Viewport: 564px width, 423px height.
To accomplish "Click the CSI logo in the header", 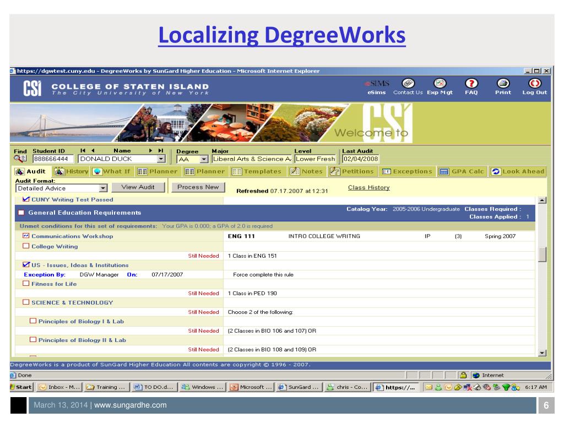I will click(x=32, y=88).
